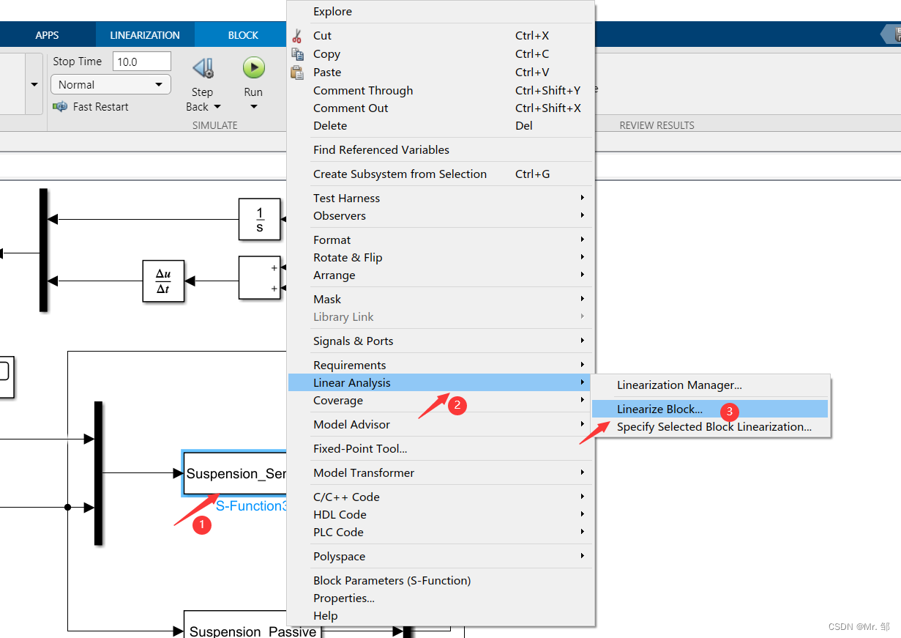The image size is (901, 638).
Task: Choose Comment Through menu entry
Action: pyautogui.click(x=441, y=90)
